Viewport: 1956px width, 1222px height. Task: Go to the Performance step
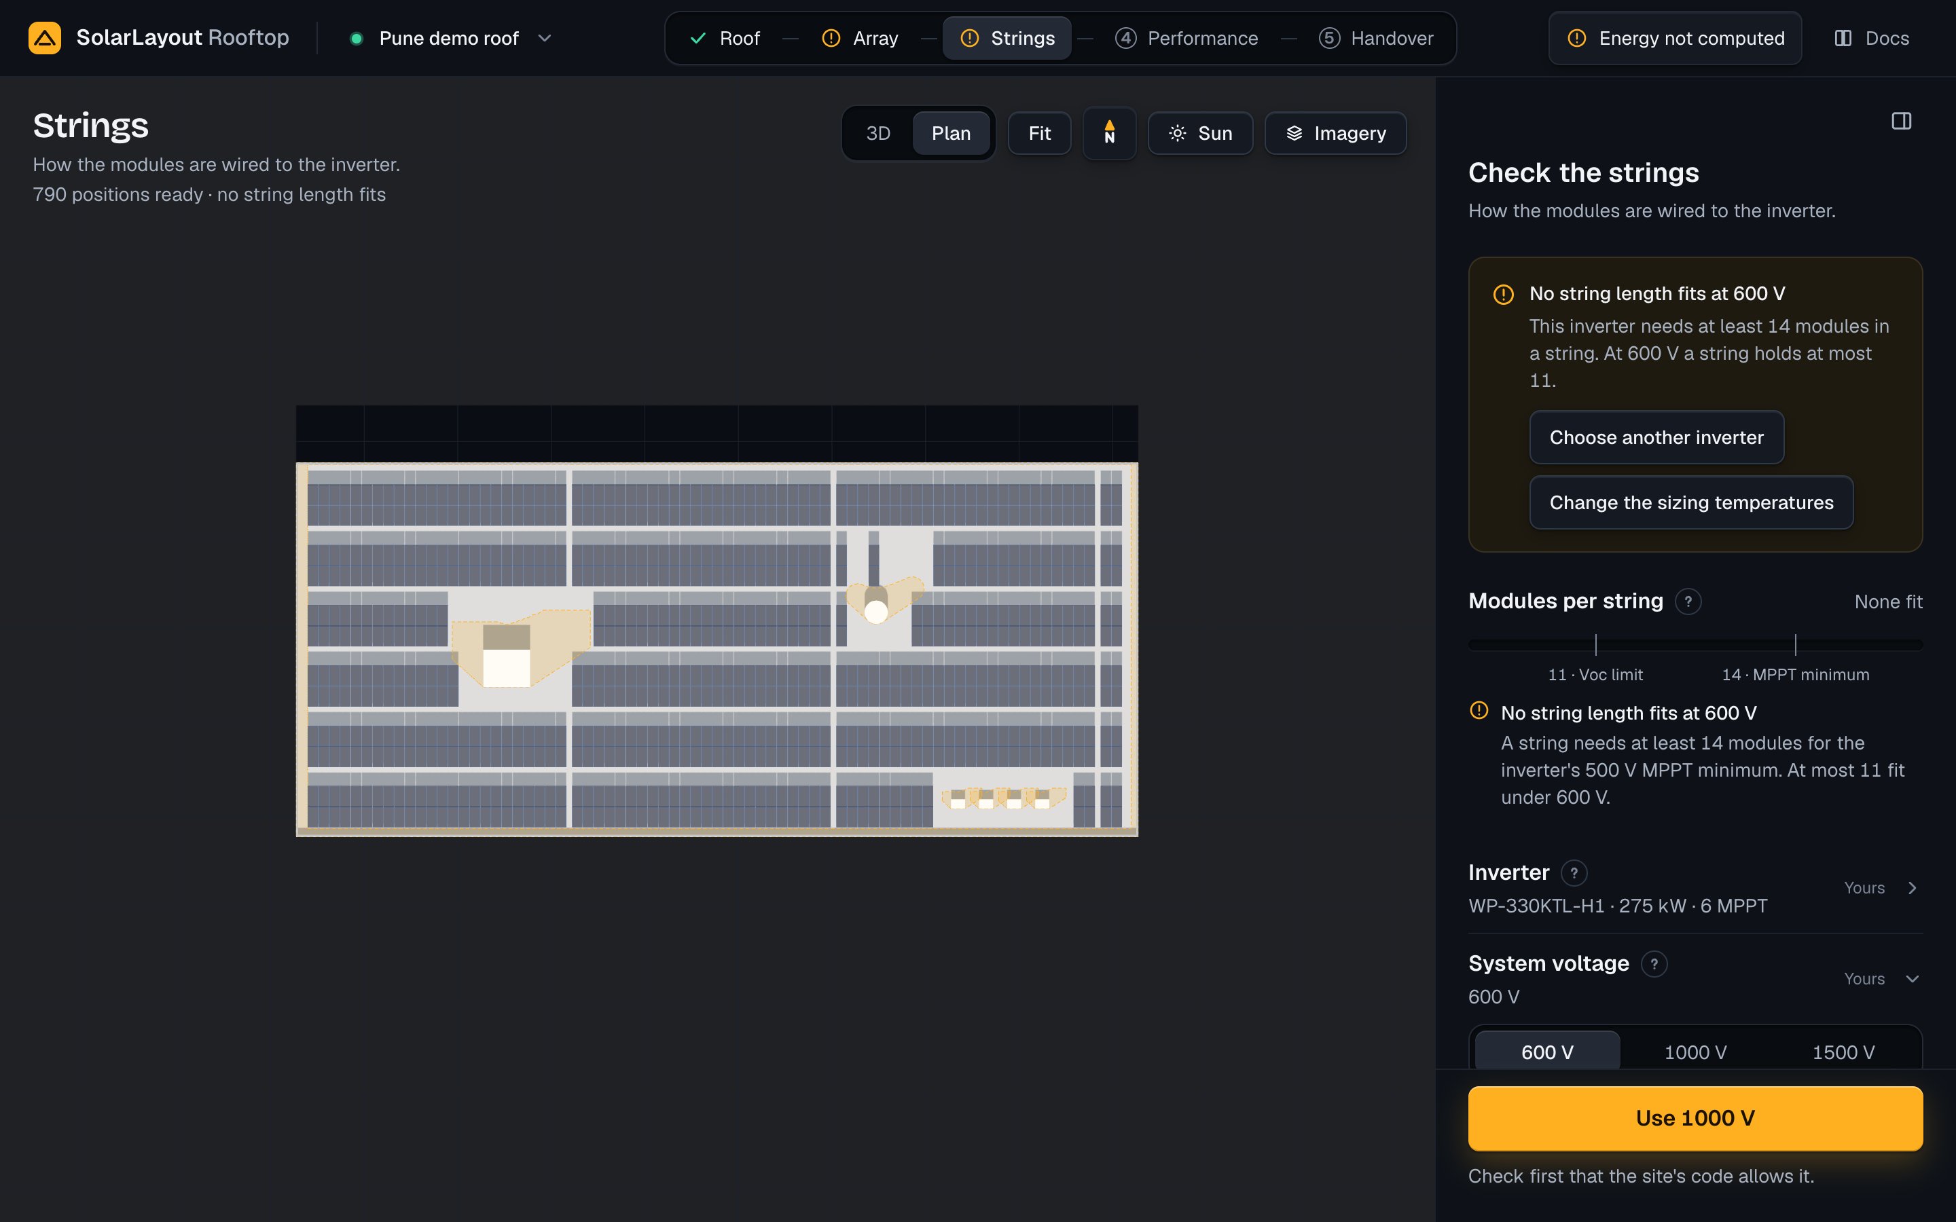point(1186,38)
